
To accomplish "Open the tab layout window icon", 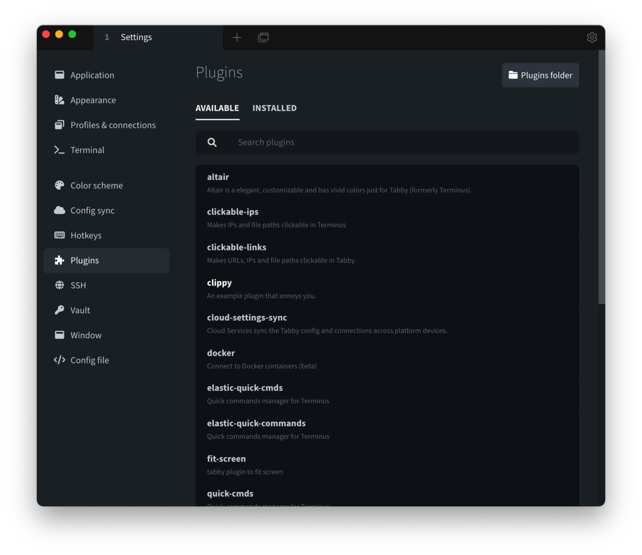I will (x=263, y=37).
